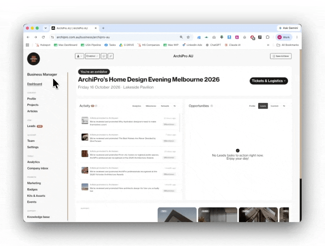The height and width of the screenshot is (246, 325).
Task: Open Kits & Assets in the sidebar
Action: pyautogui.click(x=36, y=195)
